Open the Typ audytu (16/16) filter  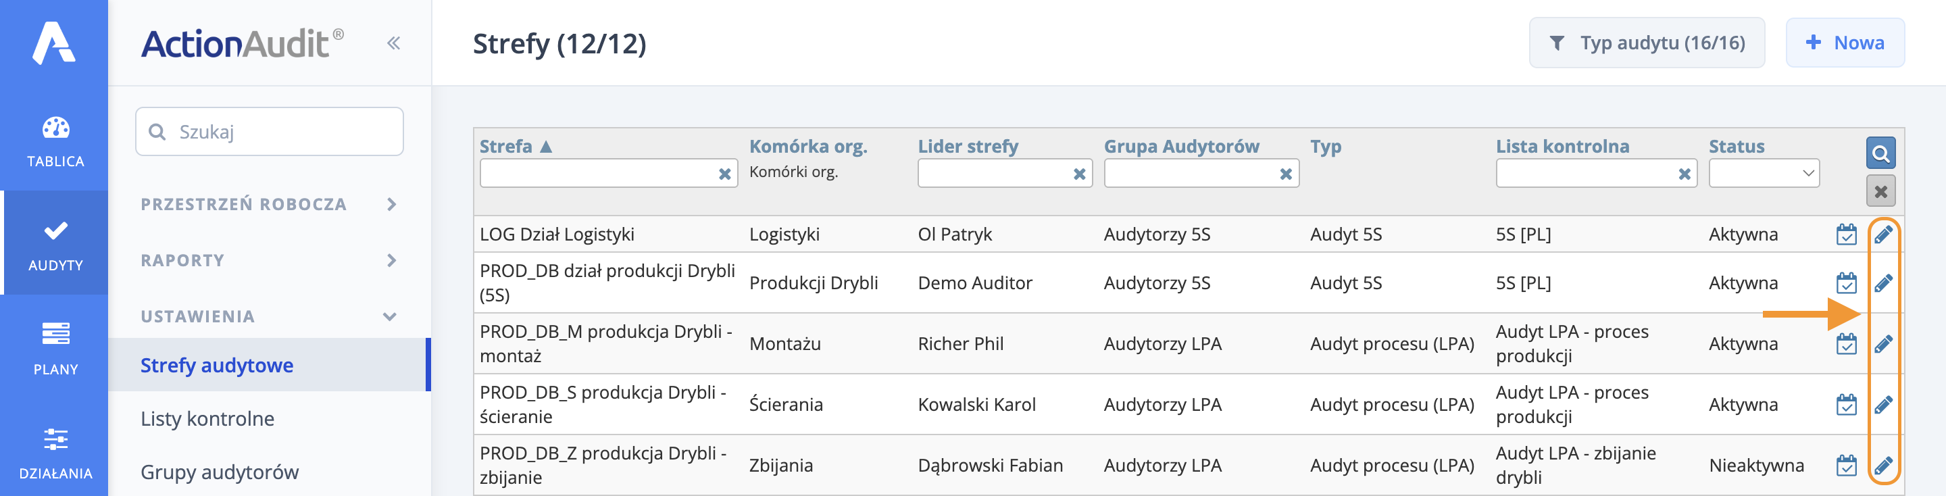coord(1647,43)
